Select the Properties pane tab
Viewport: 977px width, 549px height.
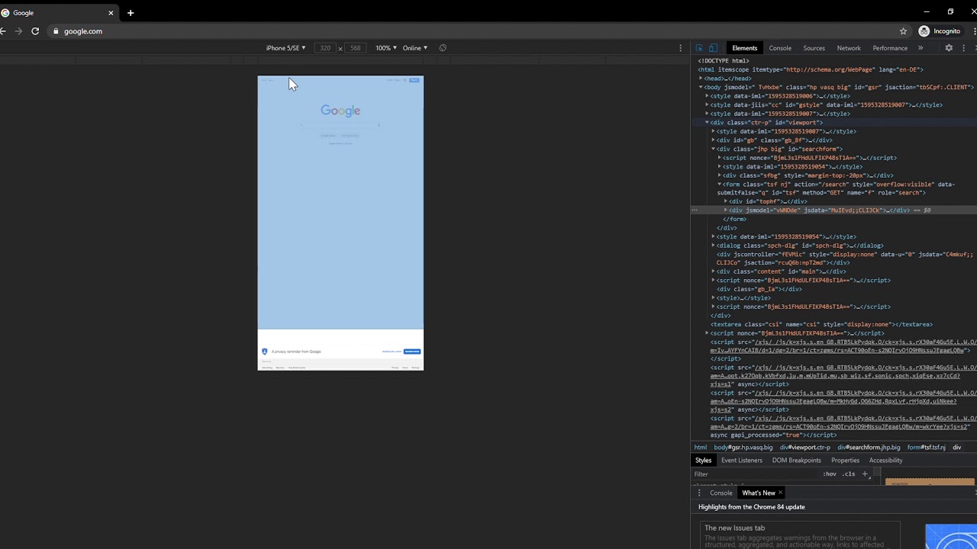tap(845, 461)
